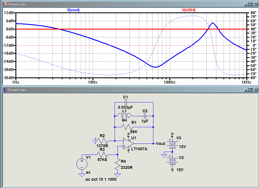Click the 12V value of V3
Screen dimensions: 259x188
[183, 147]
